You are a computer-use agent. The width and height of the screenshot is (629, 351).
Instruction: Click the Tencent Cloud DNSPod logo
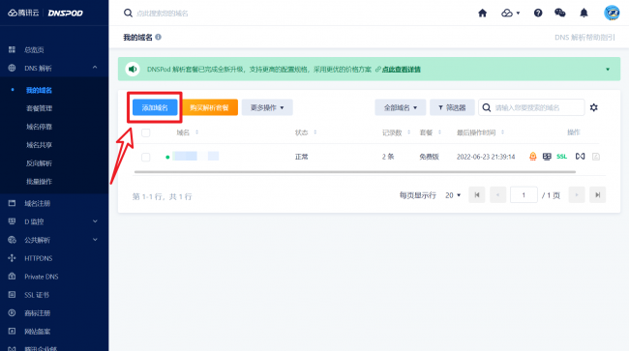45,13
